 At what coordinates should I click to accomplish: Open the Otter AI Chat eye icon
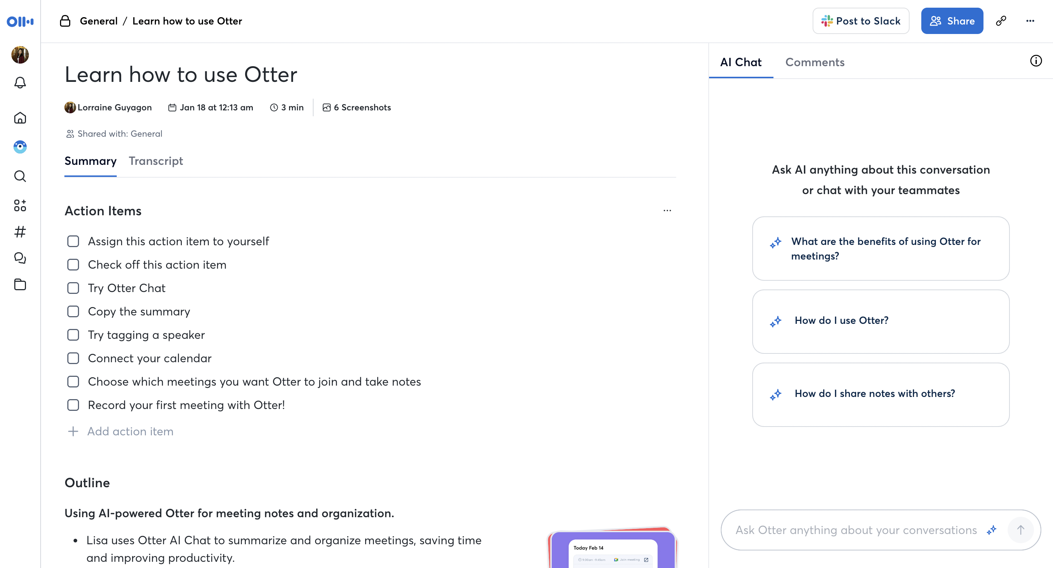tap(20, 147)
